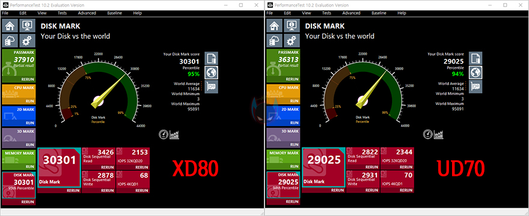The image size is (529, 216).
Task: Rerun Disk Sequential Read scoring 3426
Action: coord(107,167)
